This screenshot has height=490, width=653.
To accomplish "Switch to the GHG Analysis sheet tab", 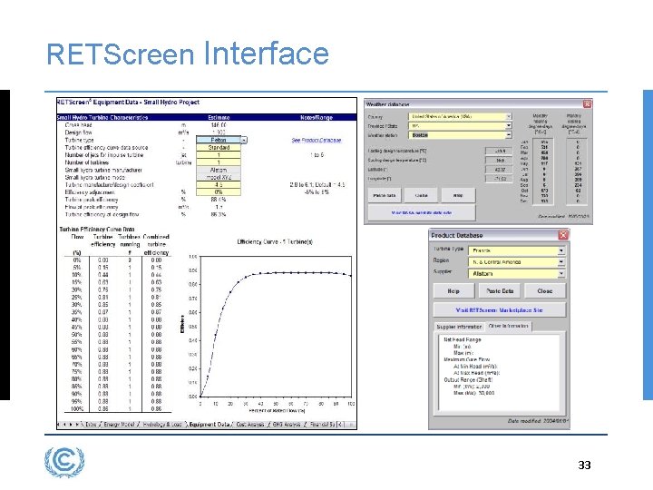I will 287,425.
